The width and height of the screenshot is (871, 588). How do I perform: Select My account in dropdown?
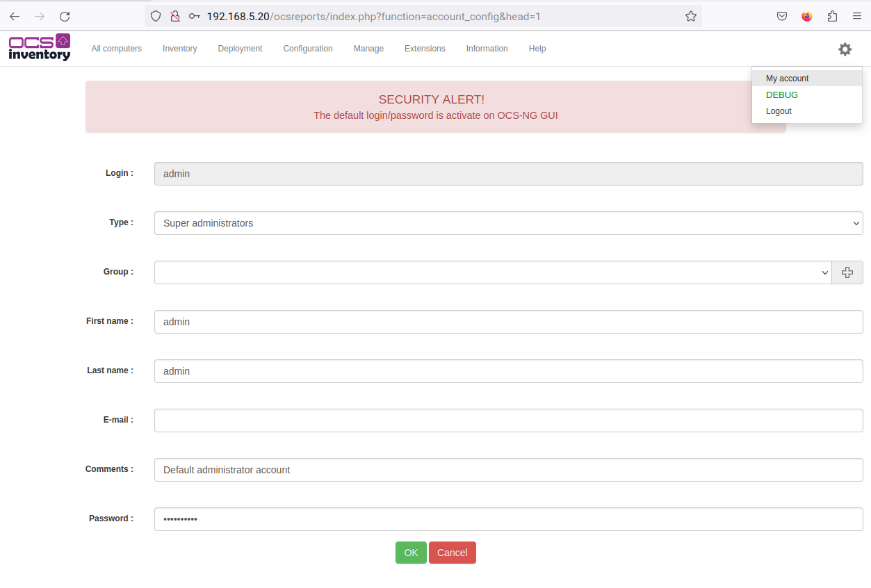(x=807, y=79)
